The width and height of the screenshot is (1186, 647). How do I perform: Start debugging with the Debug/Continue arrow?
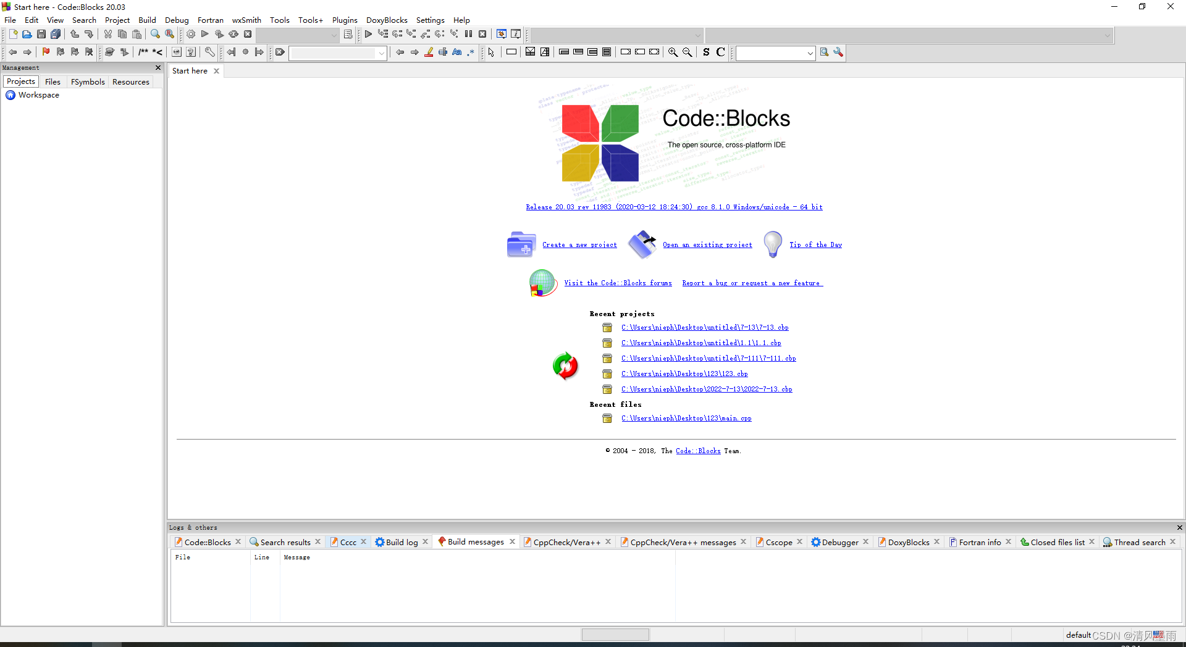tap(369, 35)
